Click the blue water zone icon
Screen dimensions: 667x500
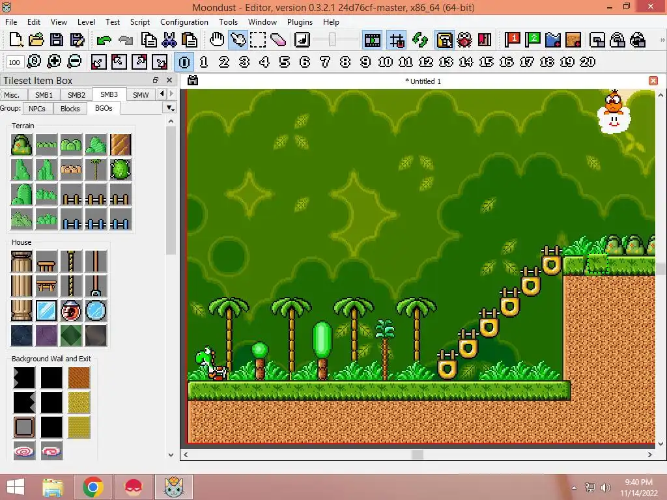tap(553, 40)
